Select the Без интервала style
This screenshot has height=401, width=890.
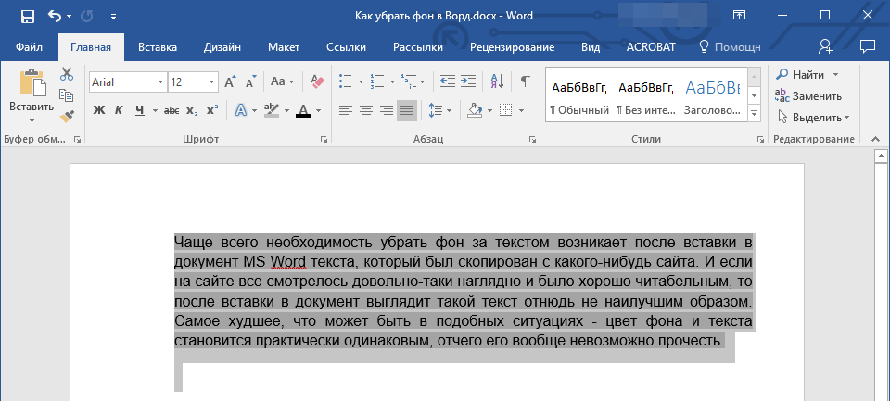pyautogui.click(x=646, y=96)
